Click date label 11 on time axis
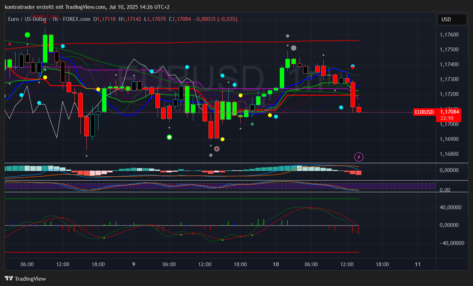The width and height of the screenshot is (473, 286). (x=418, y=264)
